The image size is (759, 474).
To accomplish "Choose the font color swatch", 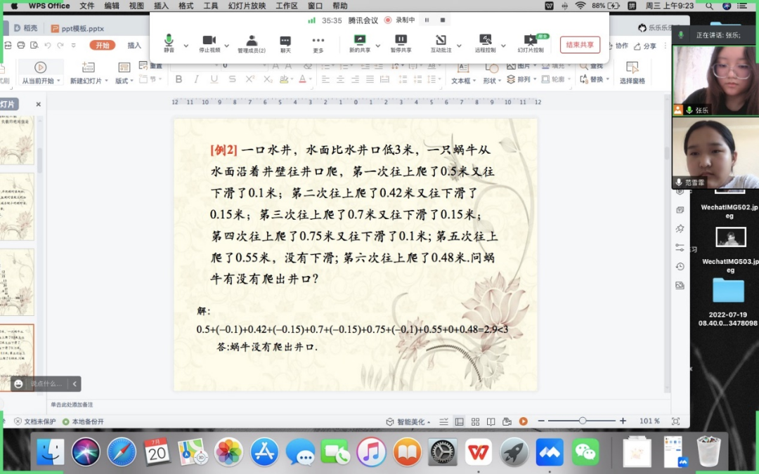I will coord(302,79).
